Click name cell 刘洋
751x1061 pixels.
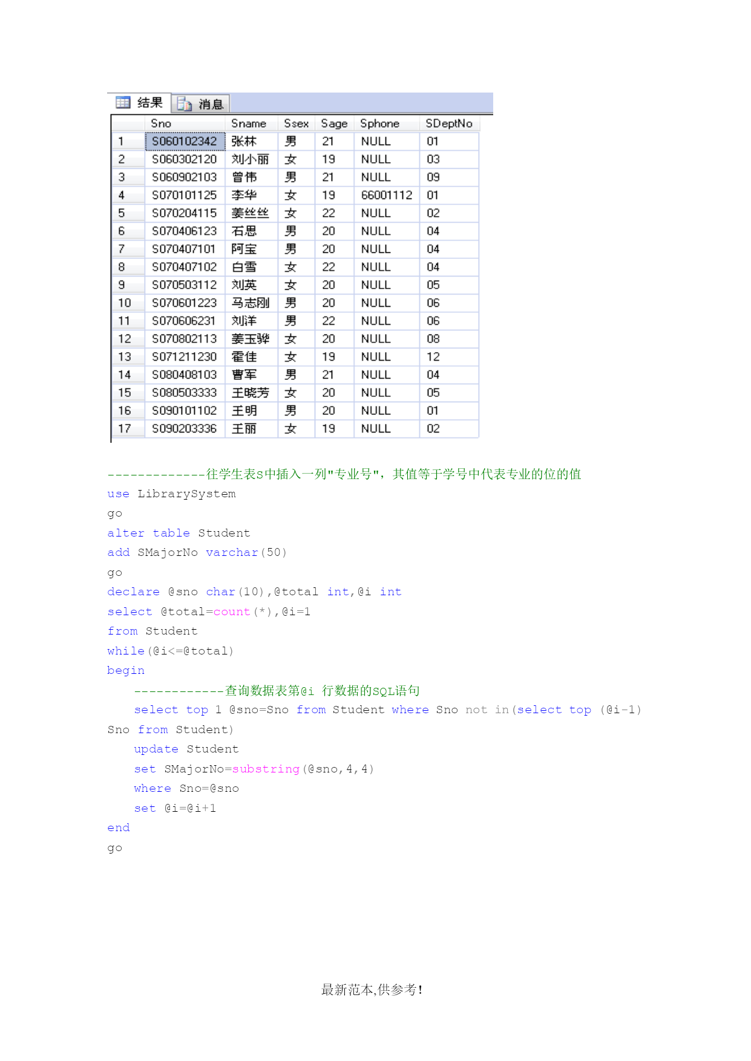tap(252, 321)
